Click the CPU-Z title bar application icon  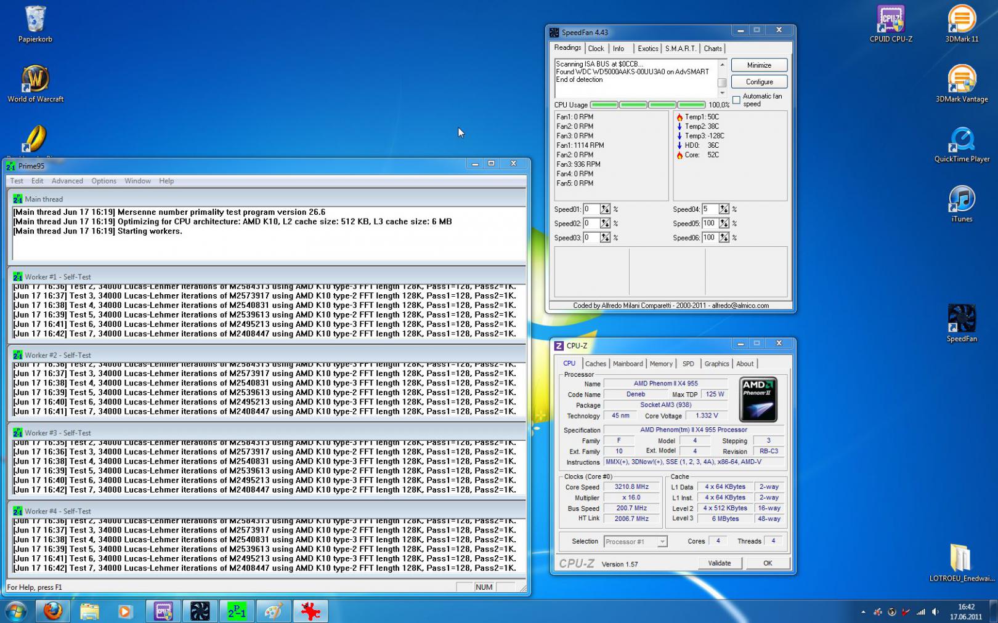coord(559,346)
